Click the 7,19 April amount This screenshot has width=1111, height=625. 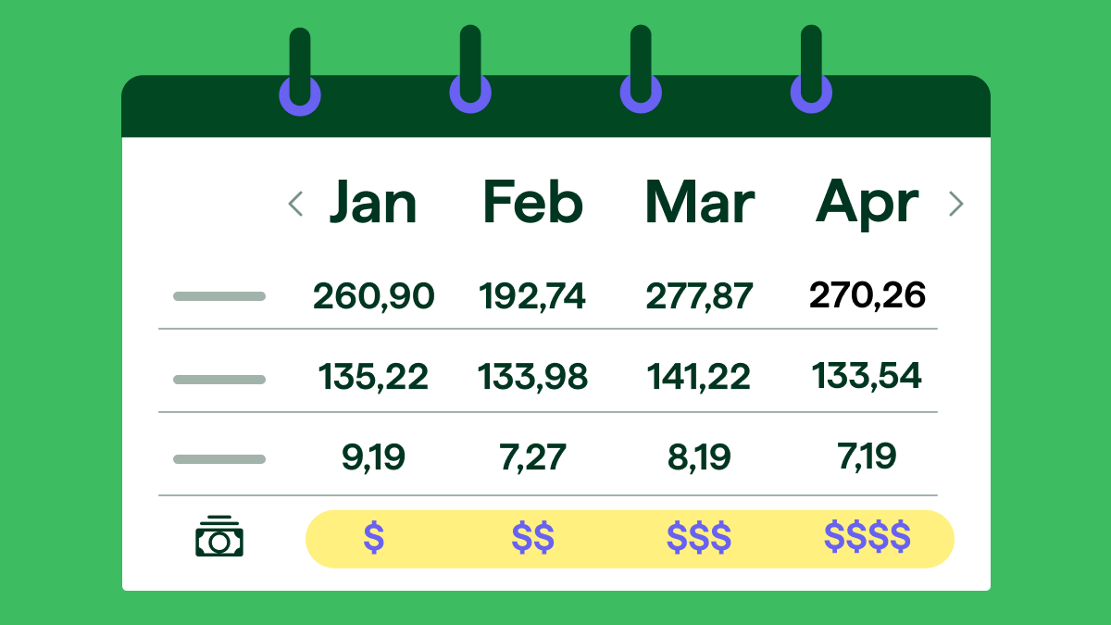point(868,456)
